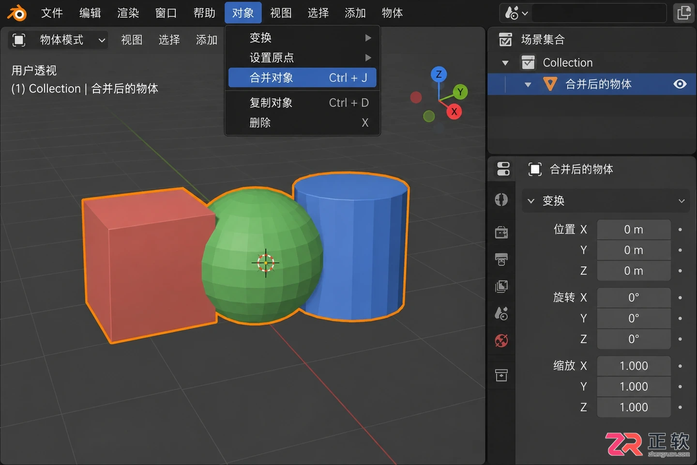
Task: Collapse the Collection tree triangle
Action: point(505,63)
